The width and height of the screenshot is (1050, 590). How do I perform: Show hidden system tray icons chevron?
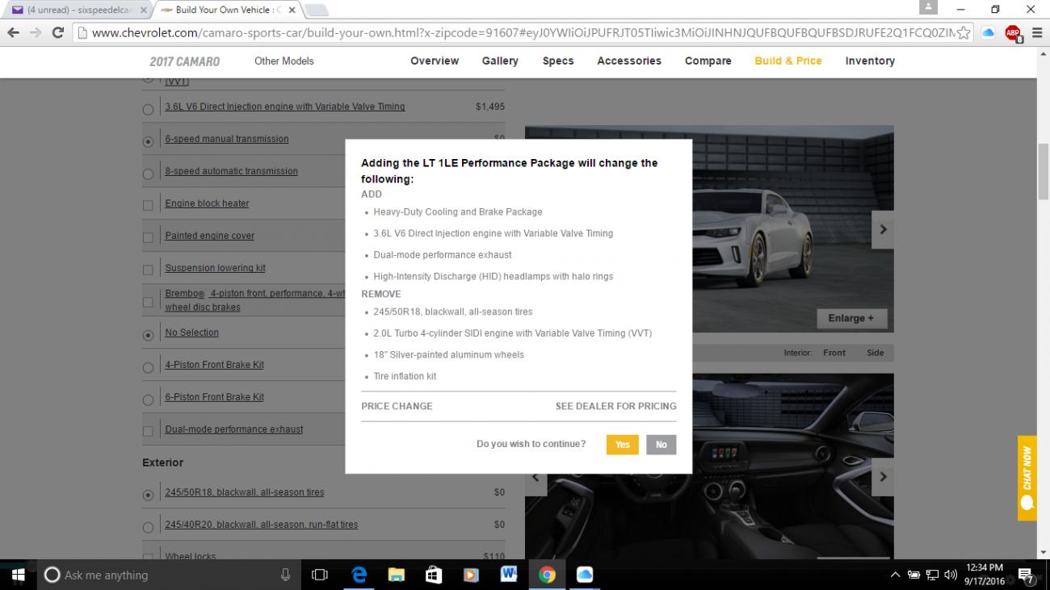point(895,575)
